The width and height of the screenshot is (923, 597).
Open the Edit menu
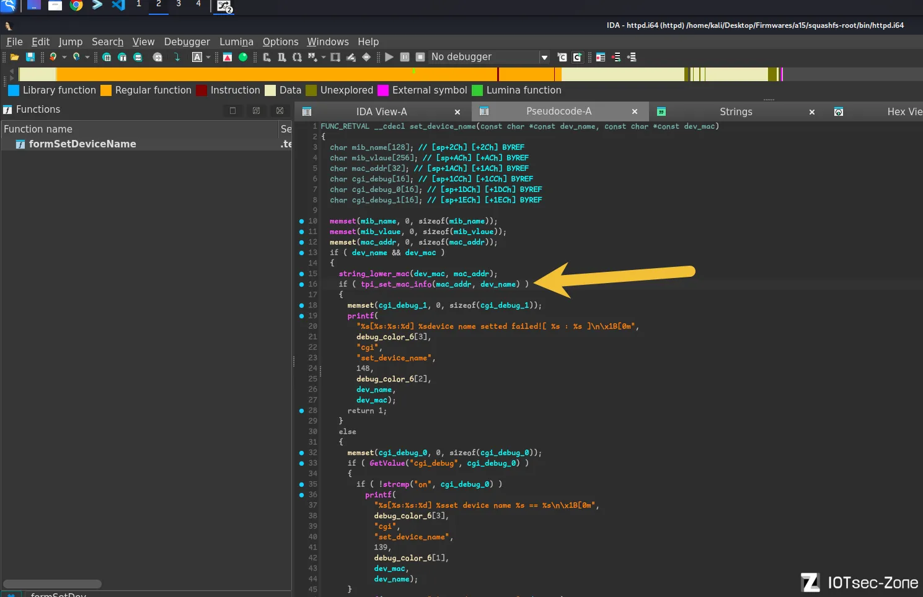(x=40, y=41)
